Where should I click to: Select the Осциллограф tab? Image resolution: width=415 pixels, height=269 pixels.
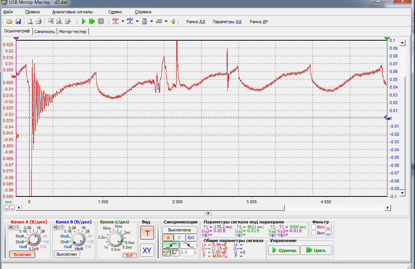tap(17, 31)
